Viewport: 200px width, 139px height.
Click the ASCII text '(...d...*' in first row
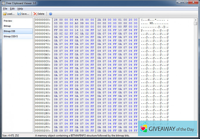pyautogui.click(x=149, y=20)
